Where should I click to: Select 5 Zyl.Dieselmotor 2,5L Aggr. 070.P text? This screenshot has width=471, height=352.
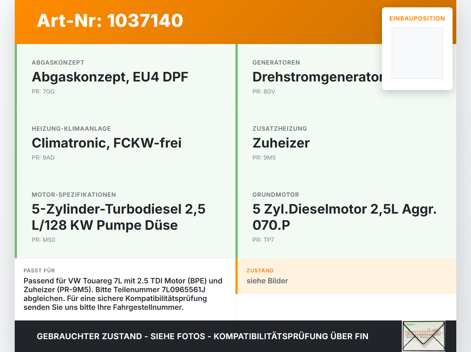[x=344, y=217]
